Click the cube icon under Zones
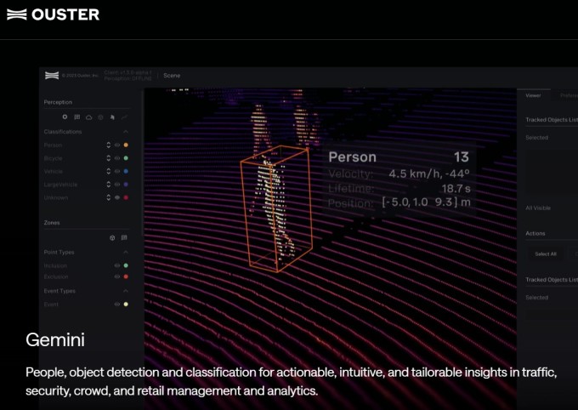 pos(112,237)
